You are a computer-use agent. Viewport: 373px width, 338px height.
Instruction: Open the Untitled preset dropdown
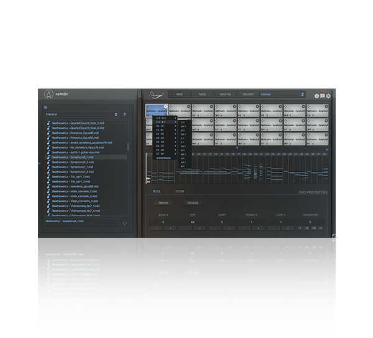click(283, 95)
